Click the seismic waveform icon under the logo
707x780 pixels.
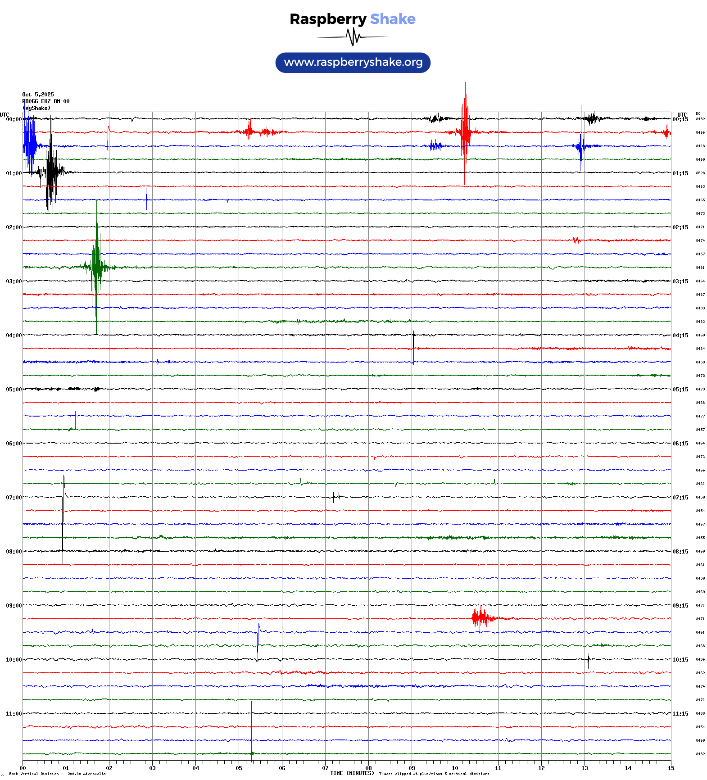(x=353, y=37)
